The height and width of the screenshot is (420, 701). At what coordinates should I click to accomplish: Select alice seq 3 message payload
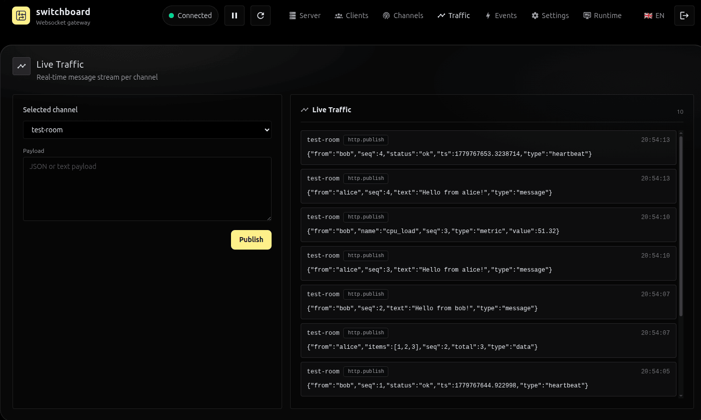pyautogui.click(x=429, y=270)
